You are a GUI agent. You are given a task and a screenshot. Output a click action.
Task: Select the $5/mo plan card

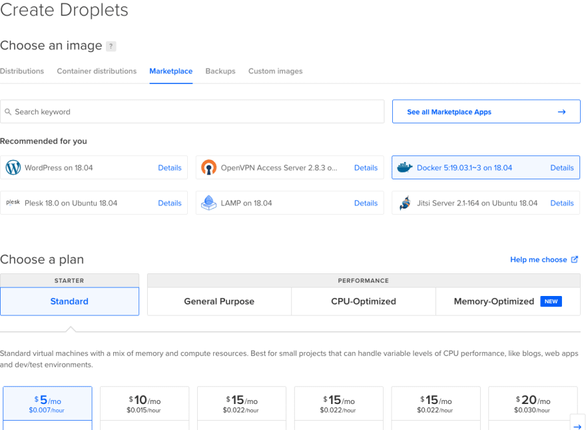tap(47, 408)
